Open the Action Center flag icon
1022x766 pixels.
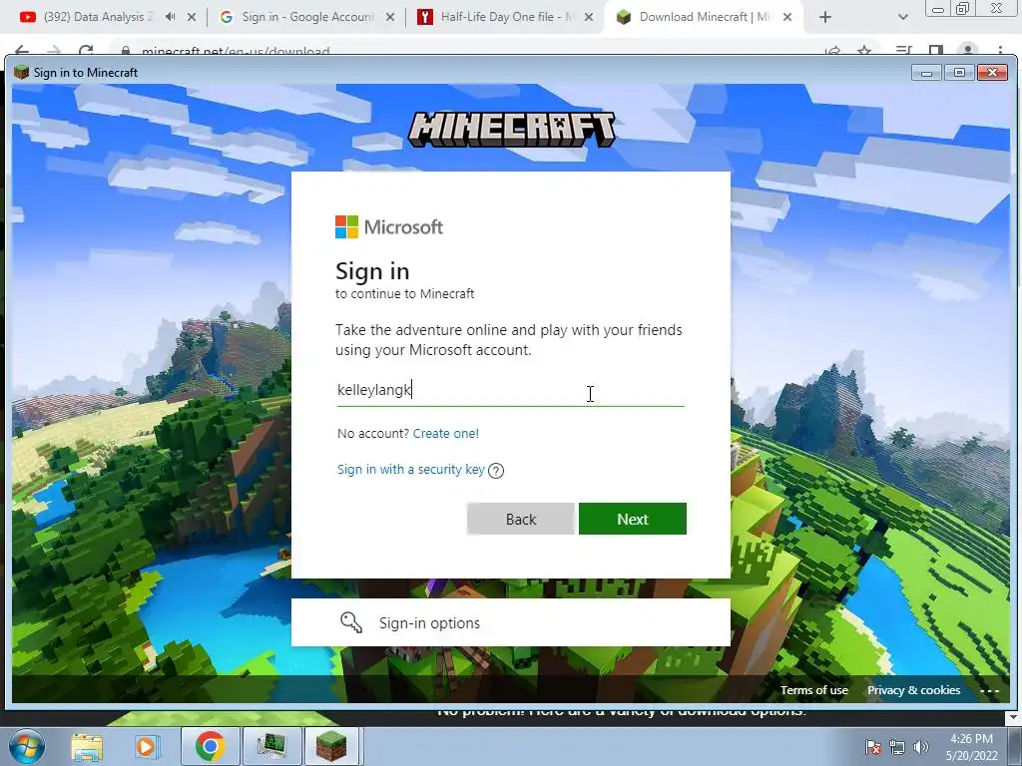click(x=873, y=747)
